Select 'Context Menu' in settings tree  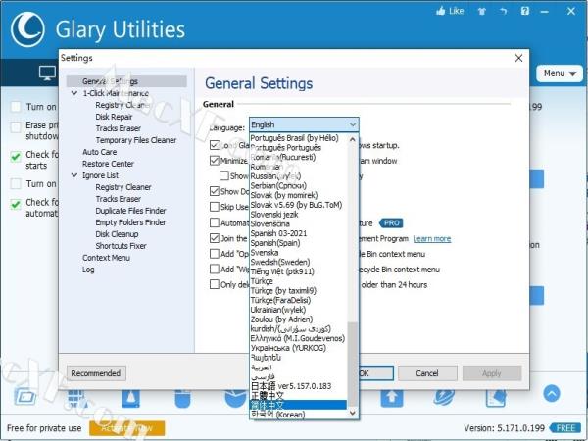pyautogui.click(x=106, y=258)
